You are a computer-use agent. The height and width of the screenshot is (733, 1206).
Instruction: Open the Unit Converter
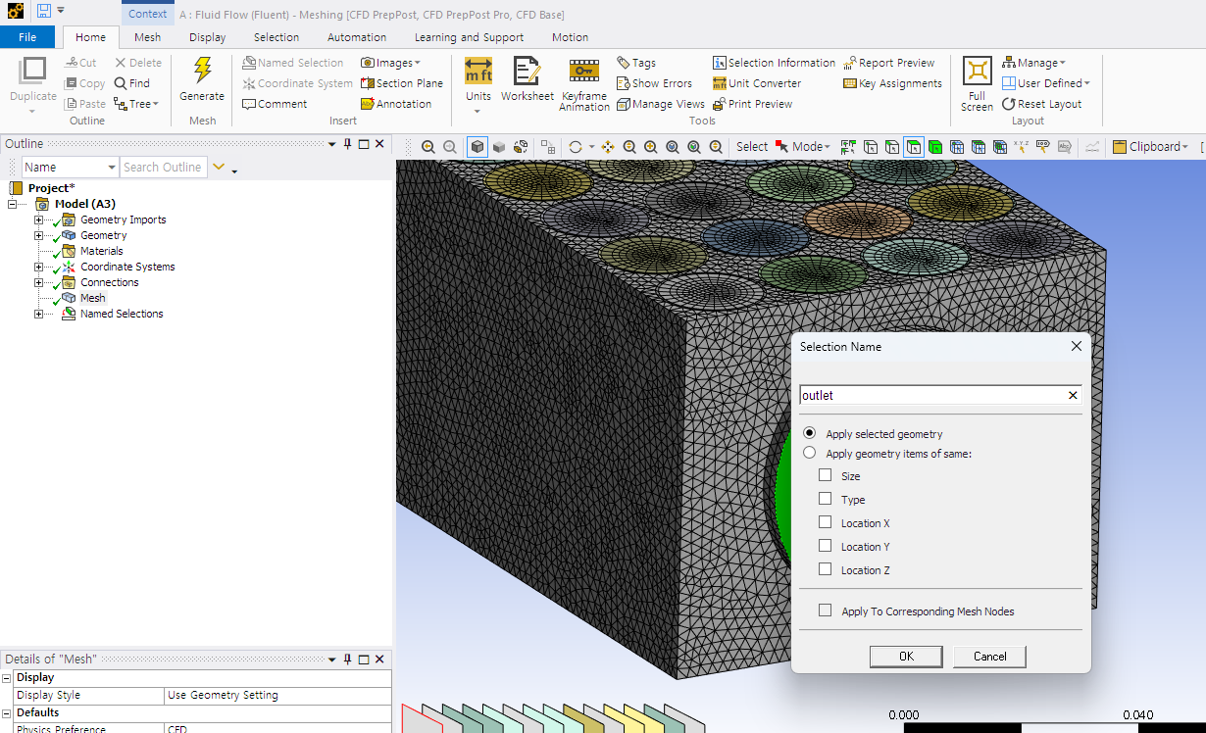coord(757,83)
